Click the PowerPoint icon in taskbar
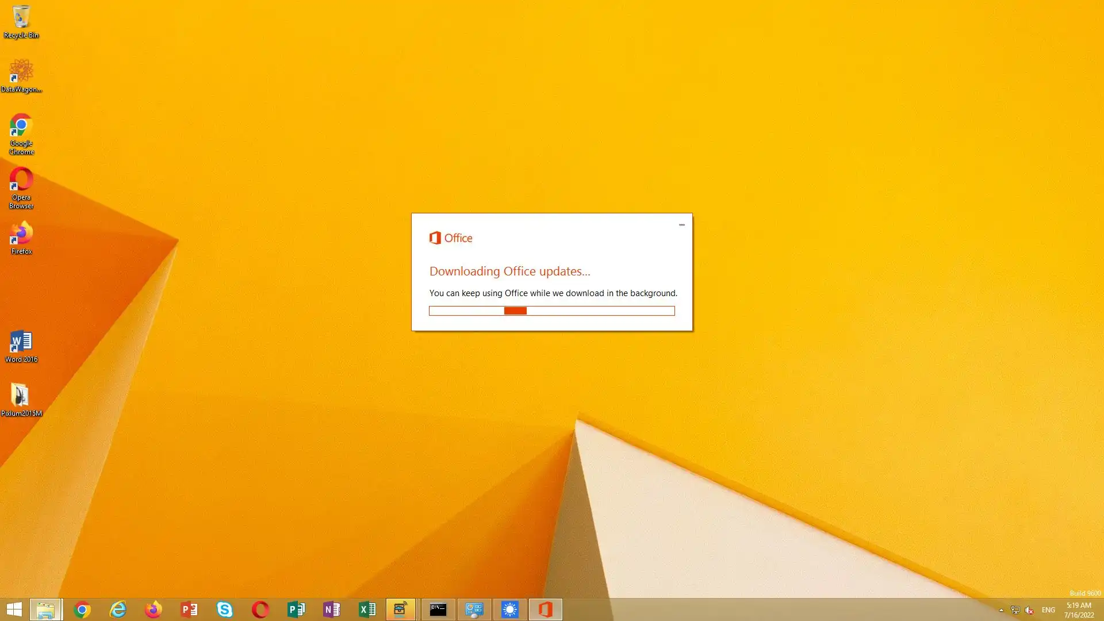 point(189,609)
